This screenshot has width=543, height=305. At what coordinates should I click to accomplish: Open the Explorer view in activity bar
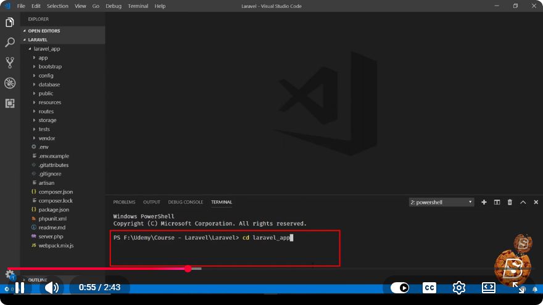point(10,22)
